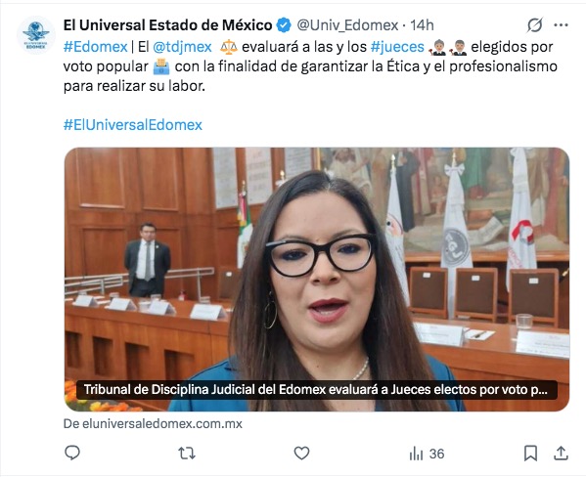
Task: Open the #Edomex hashtag
Action: click(95, 47)
